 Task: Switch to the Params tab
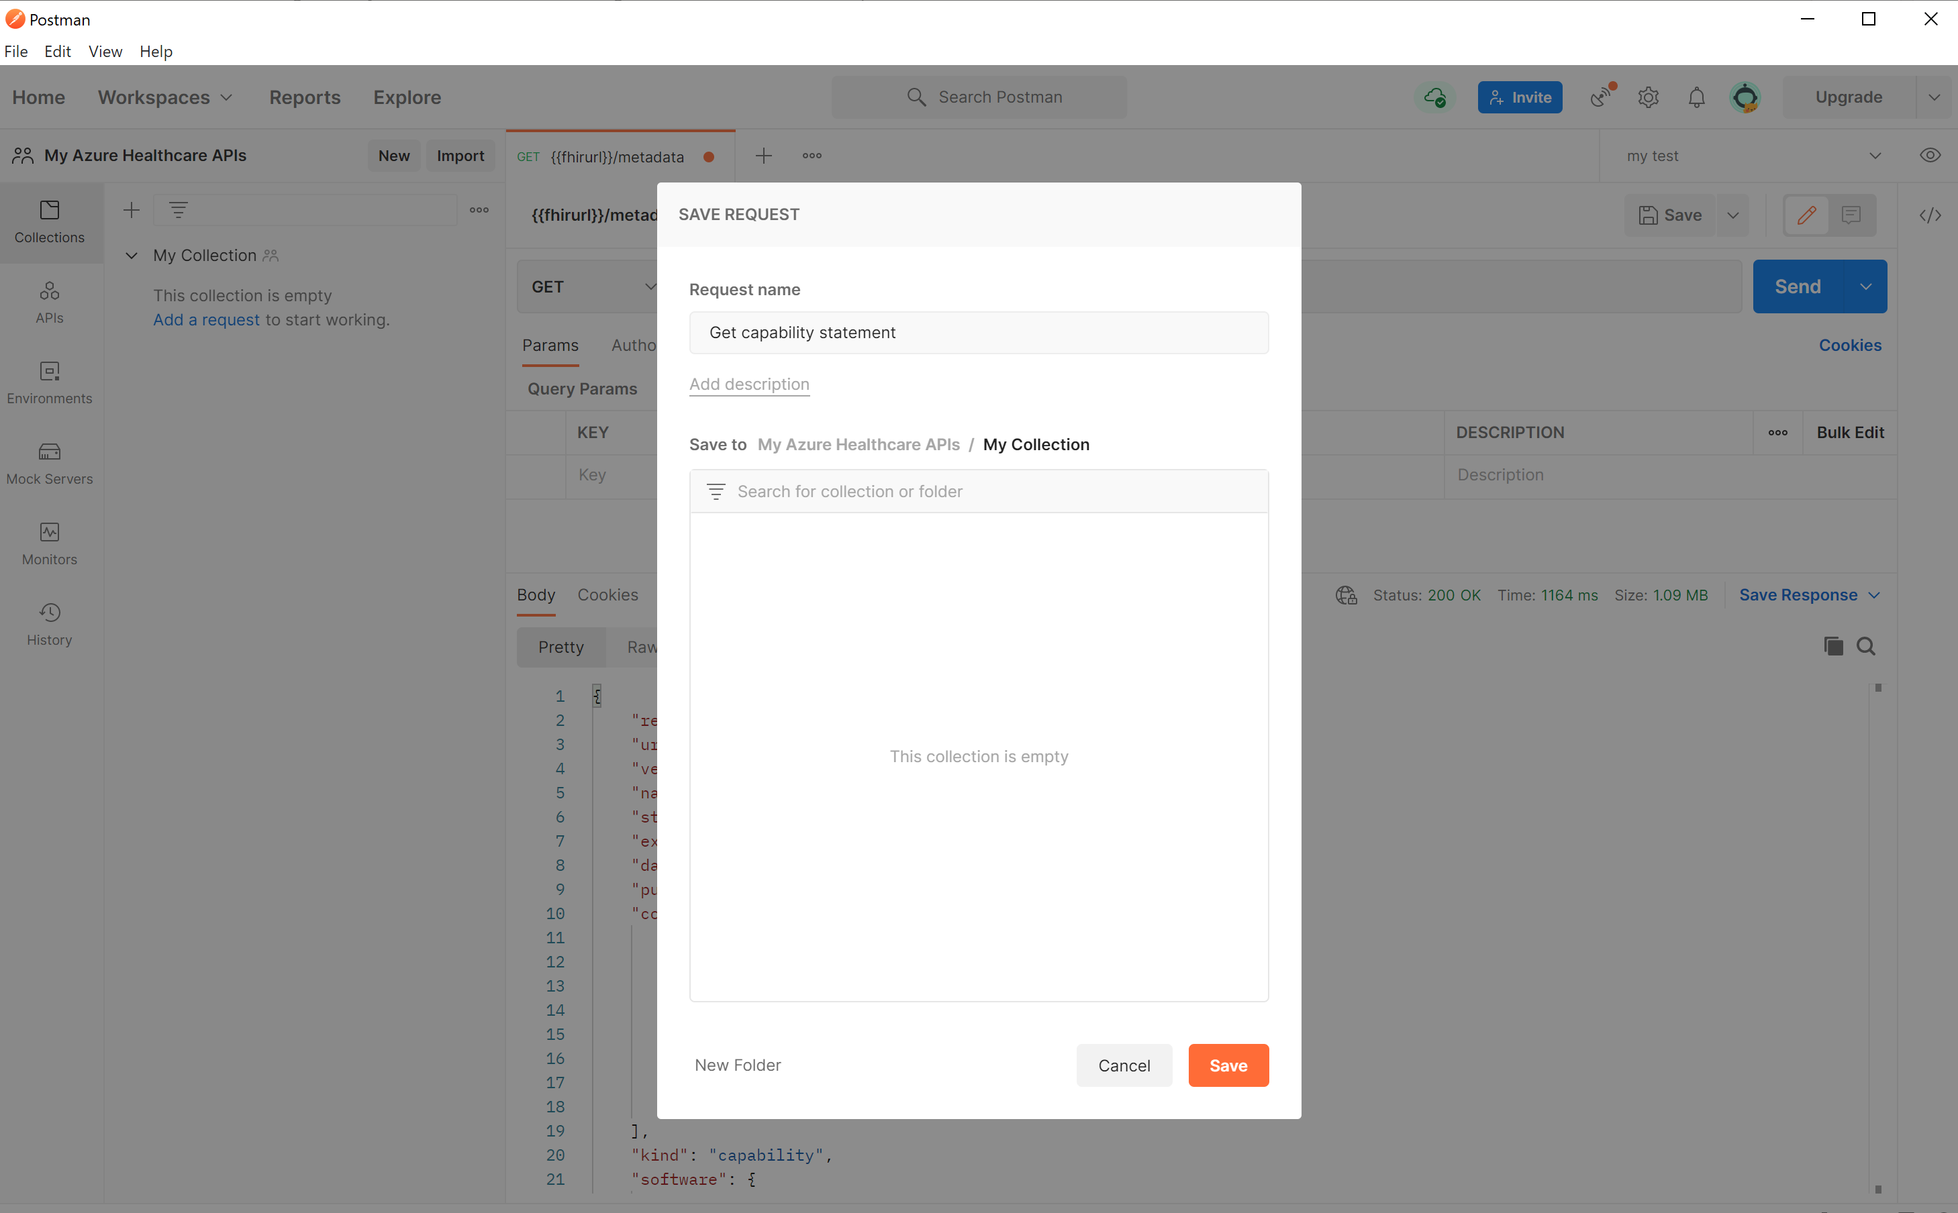pyautogui.click(x=550, y=345)
